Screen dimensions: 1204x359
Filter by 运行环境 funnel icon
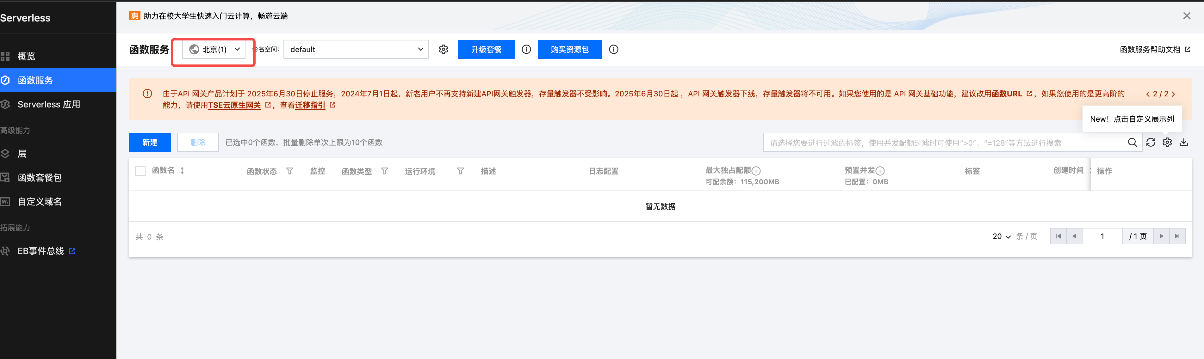460,171
